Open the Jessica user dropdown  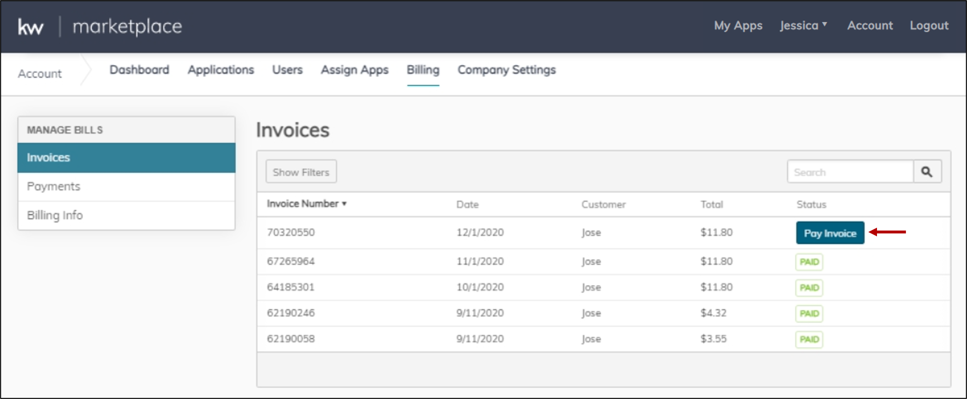[803, 26]
